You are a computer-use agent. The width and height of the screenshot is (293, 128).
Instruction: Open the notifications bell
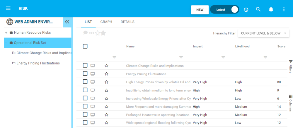pyautogui.click(x=271, y=10)
